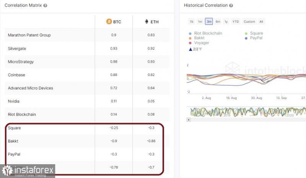Click Nvidia BTC value 0.11

click(x=114, y=101)
